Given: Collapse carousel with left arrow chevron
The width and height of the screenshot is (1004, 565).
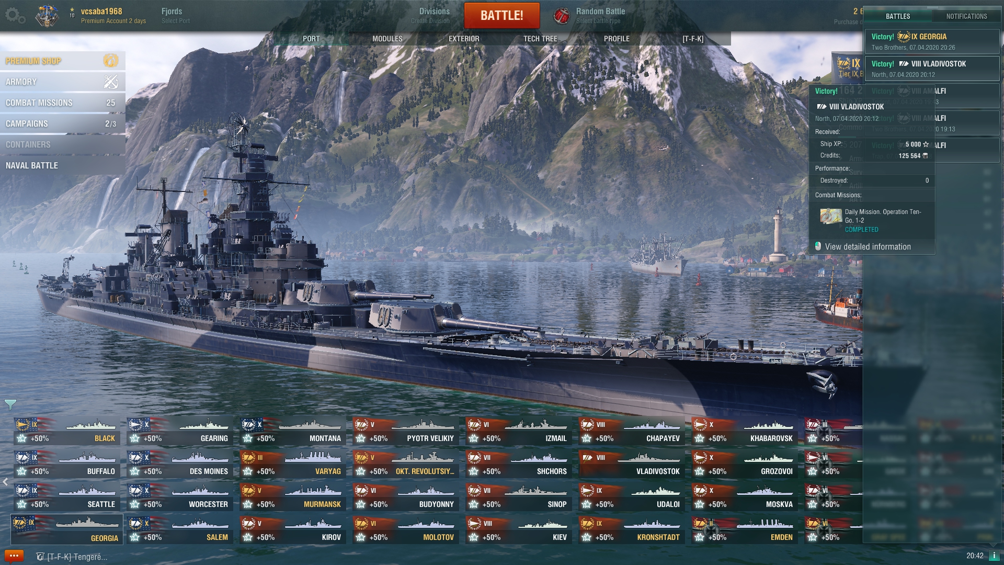Looking at the screenshot, I should pos(5,482).
